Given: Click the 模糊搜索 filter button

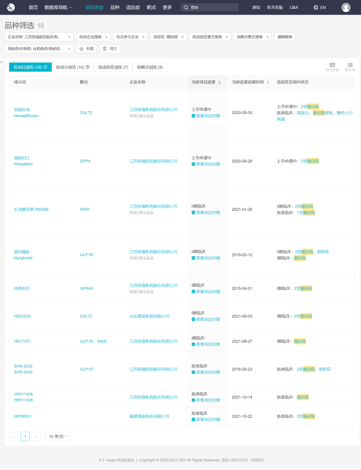Looking at the screenshot, I should coord(285,37).
